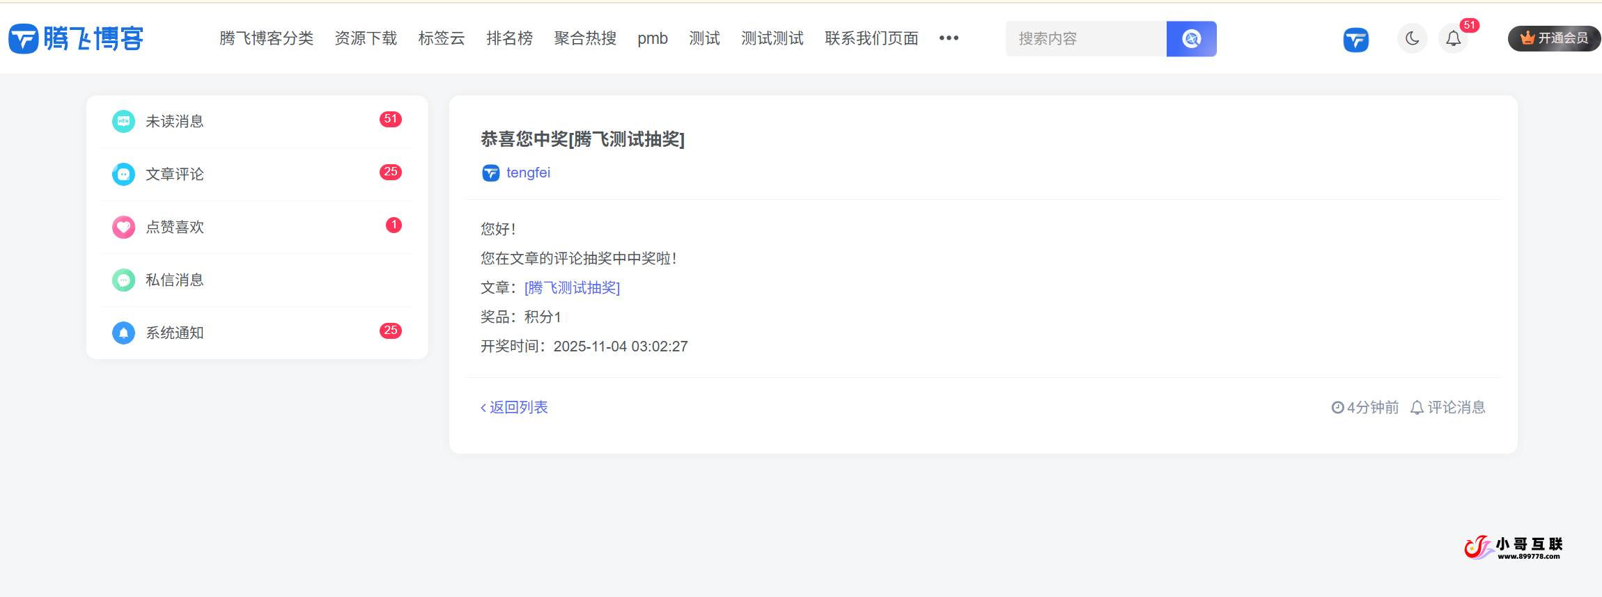Click the tengfei author link
This screenshot has height=597, width=1602.
[x=528, y=173]
